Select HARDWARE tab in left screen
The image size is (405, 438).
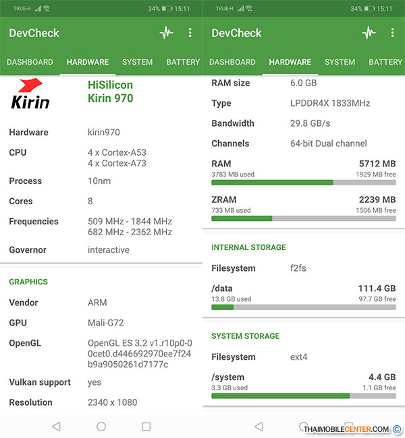[88, 62]
